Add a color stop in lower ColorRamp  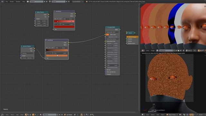tap(47, 48)
